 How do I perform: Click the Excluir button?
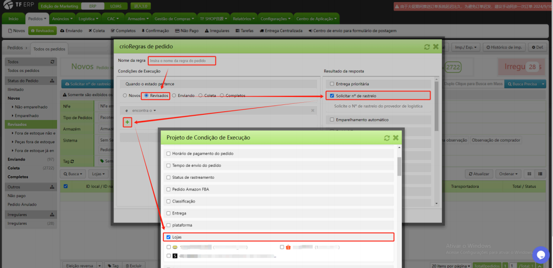134,265
